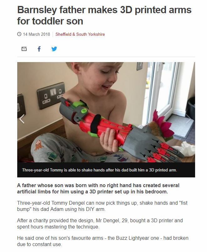Select the 14 March 2018 publish date
207x252 pixels.
point(36,34)
